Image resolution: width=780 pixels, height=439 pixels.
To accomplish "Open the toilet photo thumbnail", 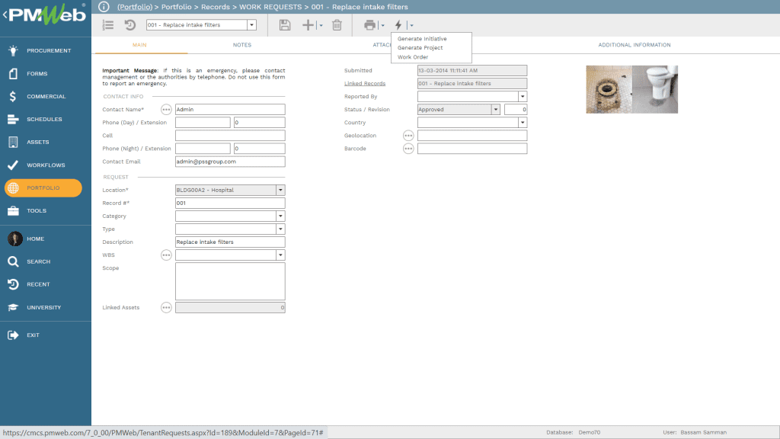I will click(x=654, y=90).
